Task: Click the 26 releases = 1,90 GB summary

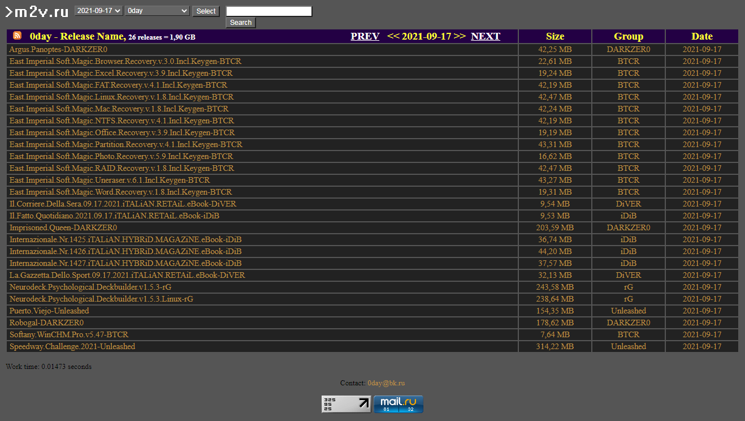Action: pyautogui.click(x=162, y=37)
